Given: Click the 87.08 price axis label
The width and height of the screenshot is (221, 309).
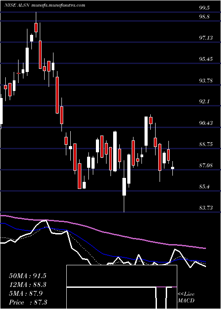Looking at the screenshot, I should click(x=206, y=166).
